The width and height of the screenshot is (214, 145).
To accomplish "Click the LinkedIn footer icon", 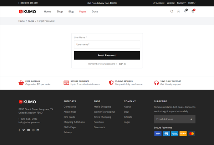I will [38, 130].
